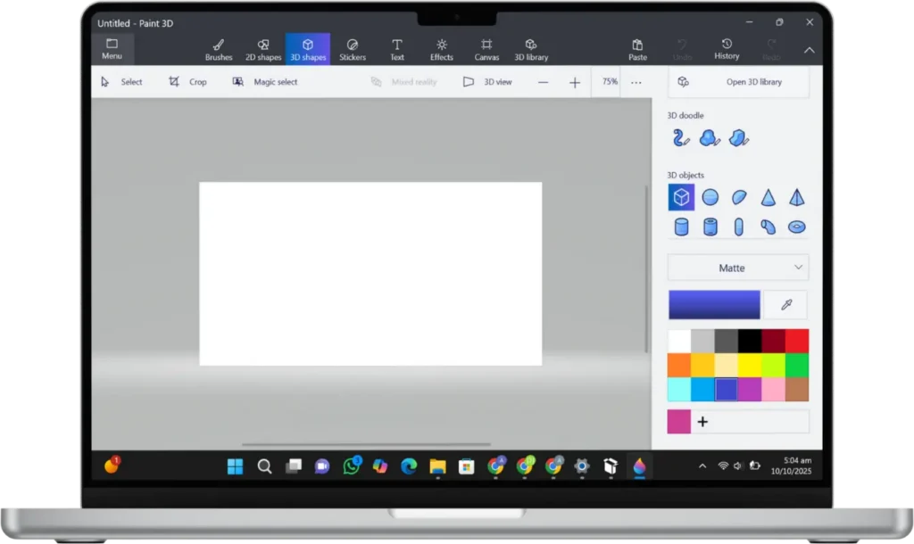Click Open 3D library button

point(738,81)
